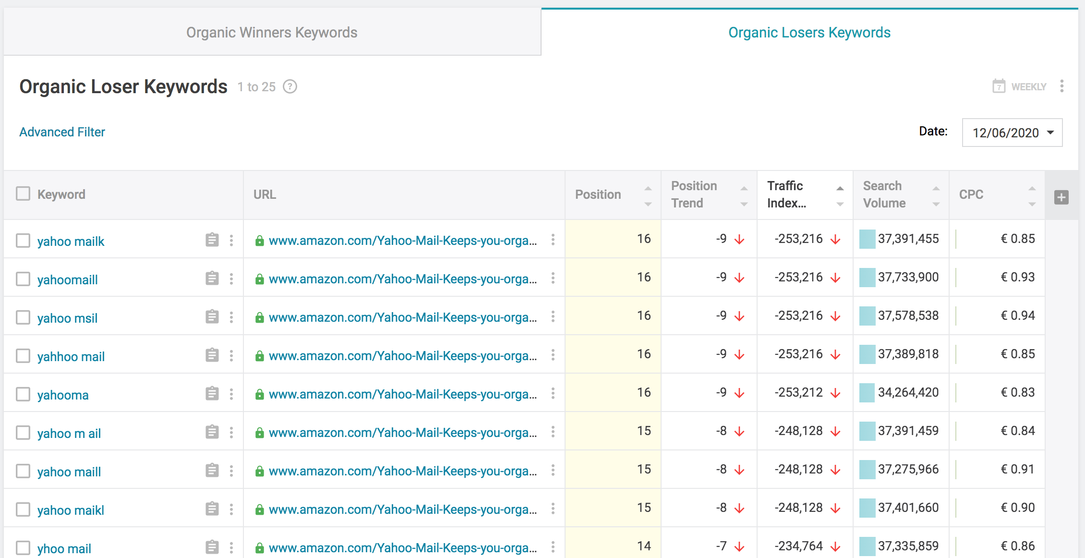This screenshot has width=1085, height=558.
Task: Select the Organic Losers Keywords tab
Action: tap(809, 32)
